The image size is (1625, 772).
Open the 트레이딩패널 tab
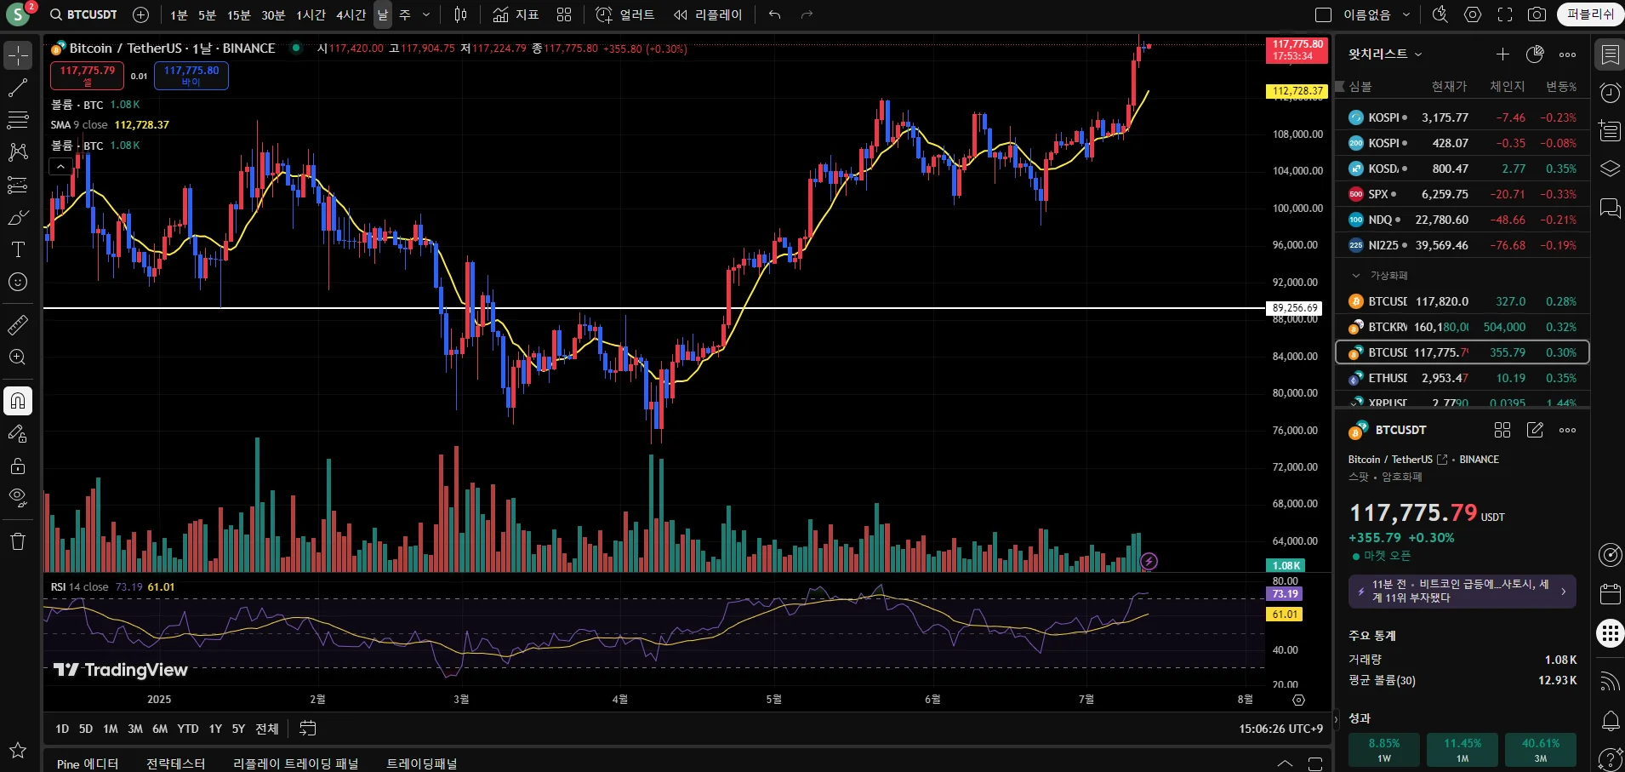coord(422,763)
